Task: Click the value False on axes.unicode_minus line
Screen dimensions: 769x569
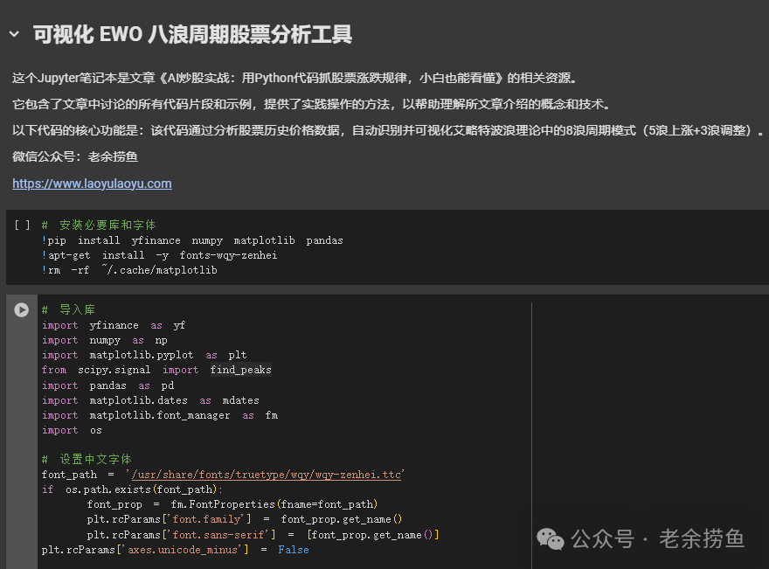Action: click(x=294, y=550)
